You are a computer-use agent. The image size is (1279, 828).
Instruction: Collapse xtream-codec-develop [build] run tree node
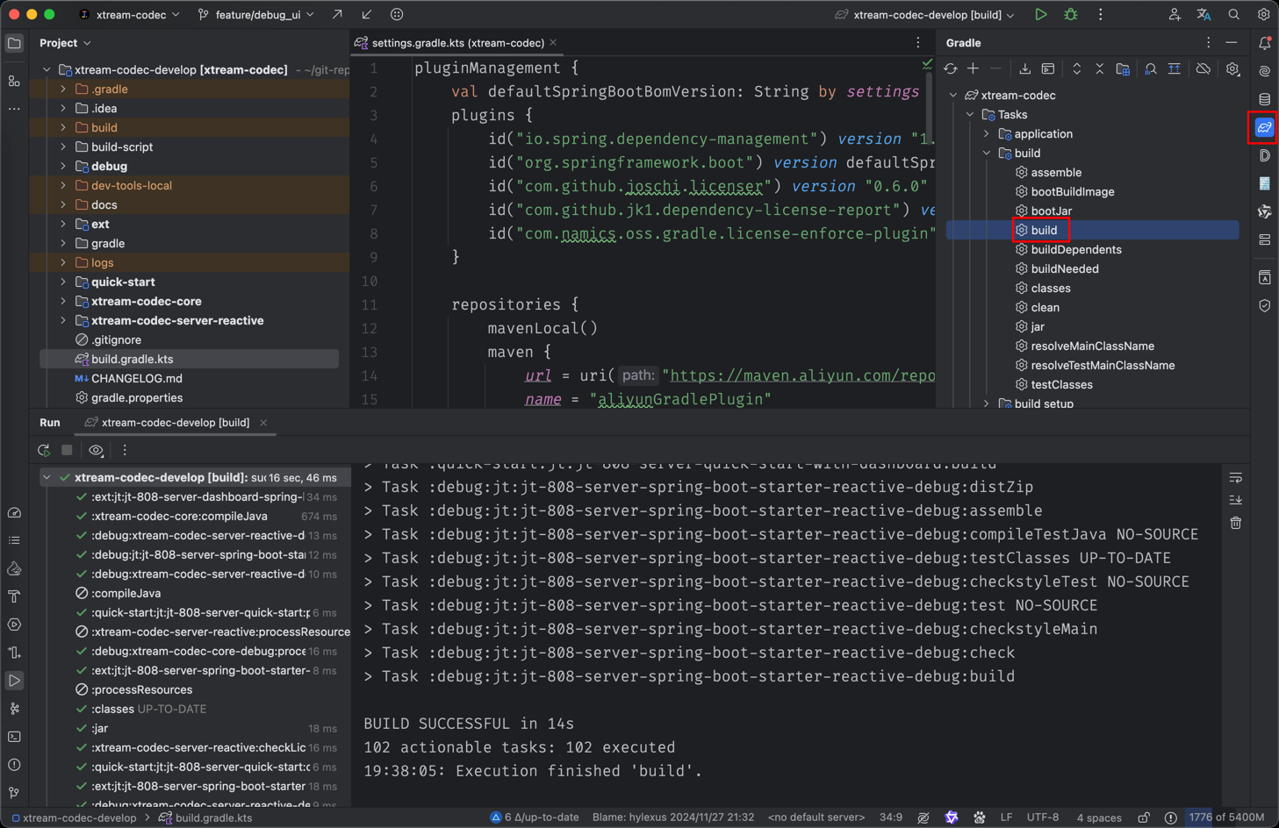click(x=47, y=478)
